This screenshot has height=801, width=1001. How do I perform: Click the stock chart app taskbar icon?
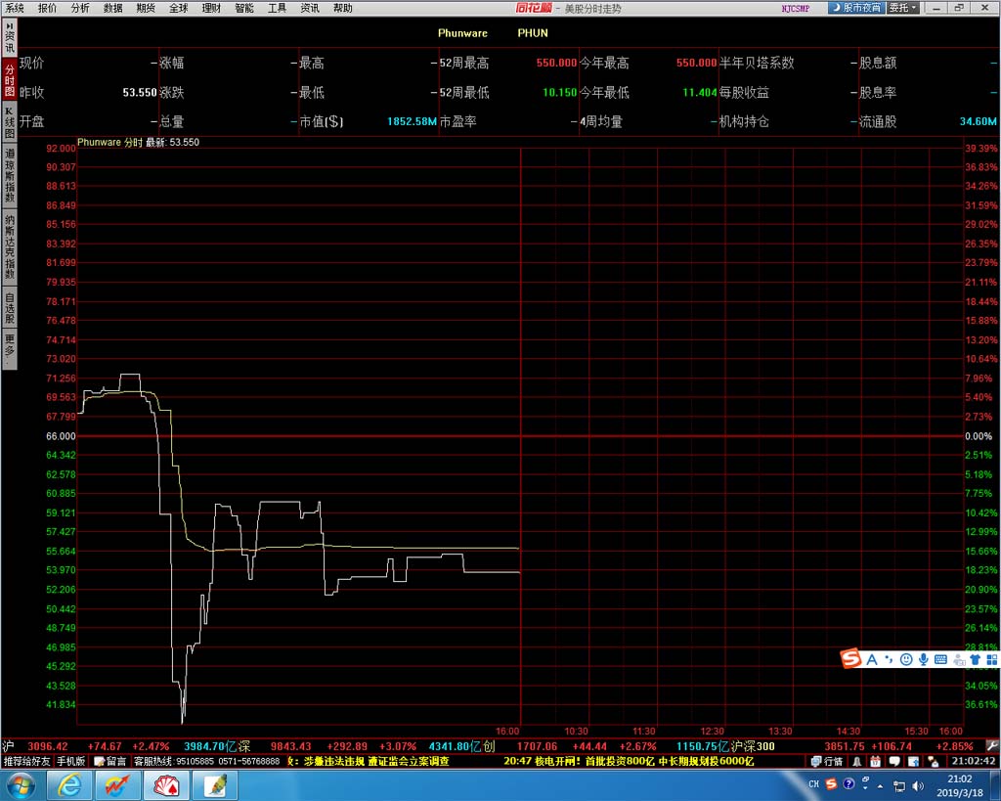118,785
